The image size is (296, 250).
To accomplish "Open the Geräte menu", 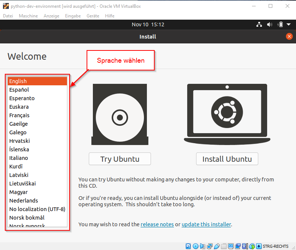I will click(x=92, y=16).
